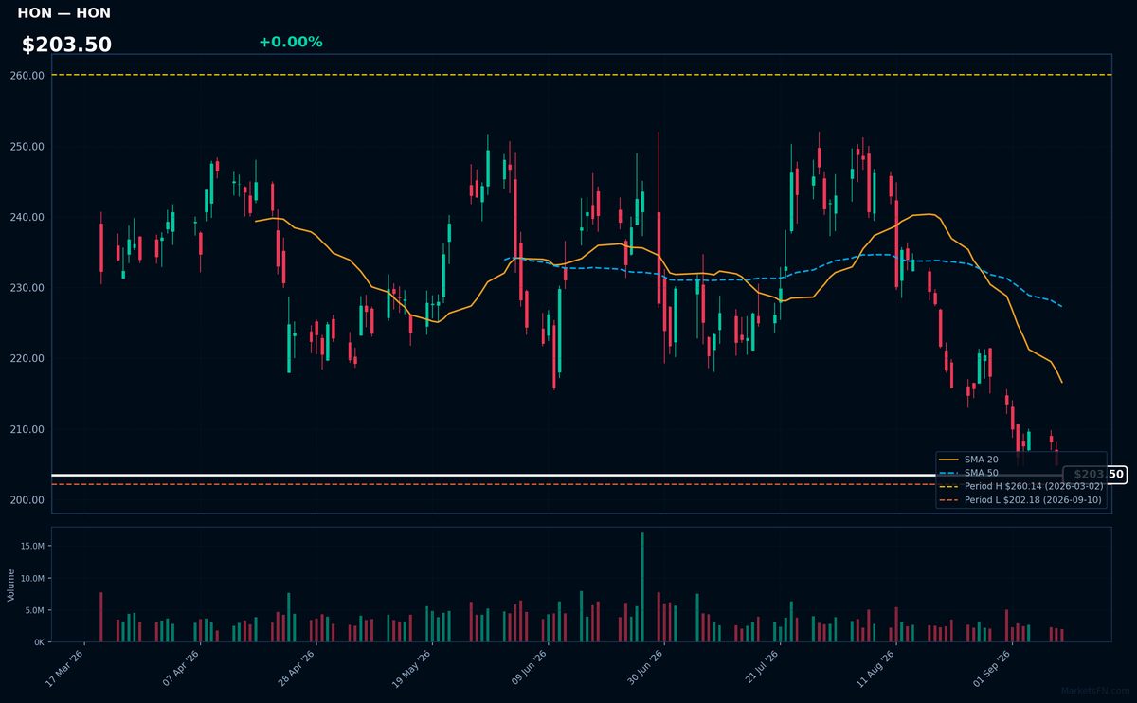Screen dimensions: 1137x703
Task: Click the +0.00% change indicator
Action: [x=290, y=42]
